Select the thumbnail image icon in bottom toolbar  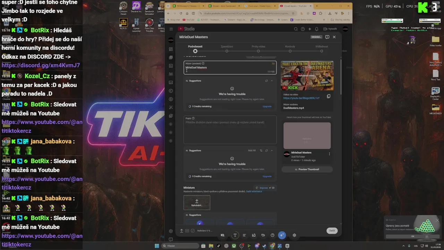[254, 235]
